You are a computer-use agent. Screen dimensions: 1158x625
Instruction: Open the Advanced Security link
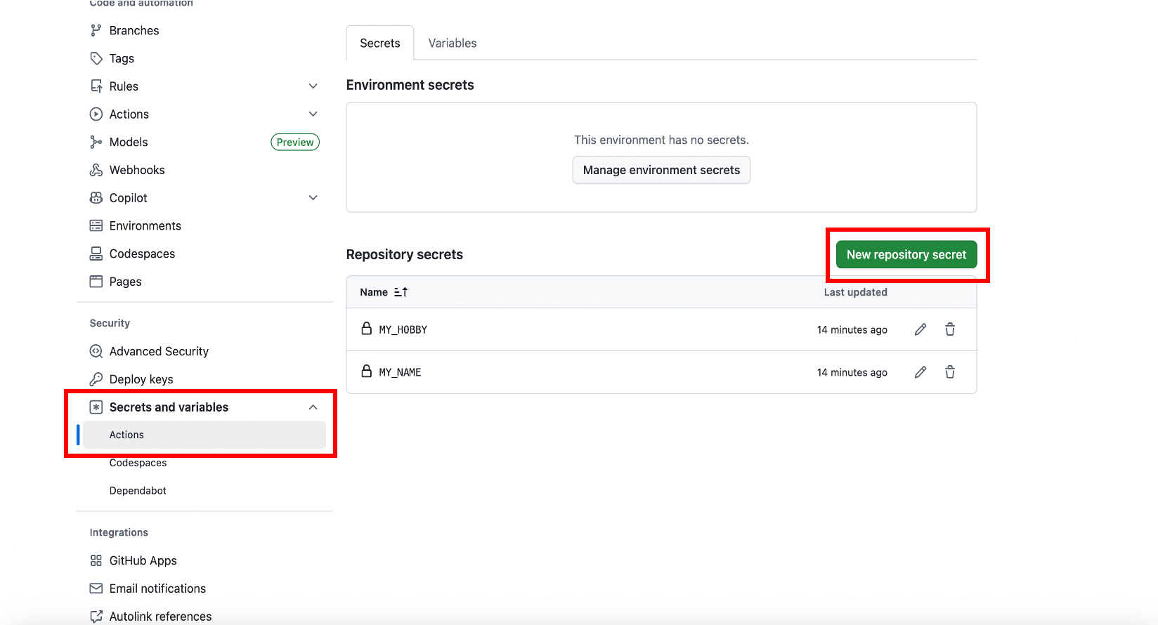click(x=159, y=351)
